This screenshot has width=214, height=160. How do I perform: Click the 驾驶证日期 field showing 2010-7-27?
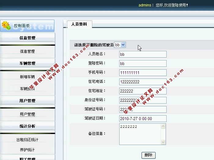pos(143,119)
